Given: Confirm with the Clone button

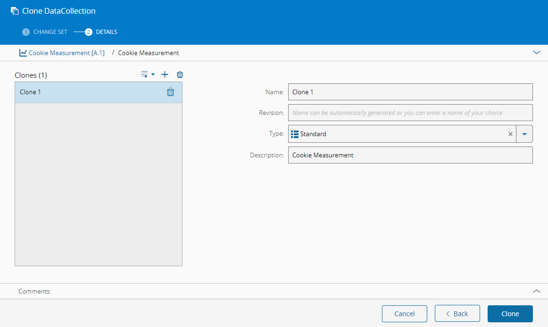Looking at the screenshot, I should pos(510,314).
